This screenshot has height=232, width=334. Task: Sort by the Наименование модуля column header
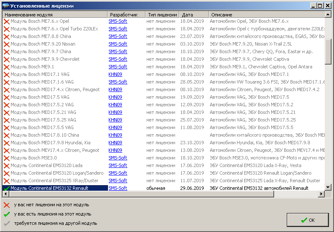[55, 14]
